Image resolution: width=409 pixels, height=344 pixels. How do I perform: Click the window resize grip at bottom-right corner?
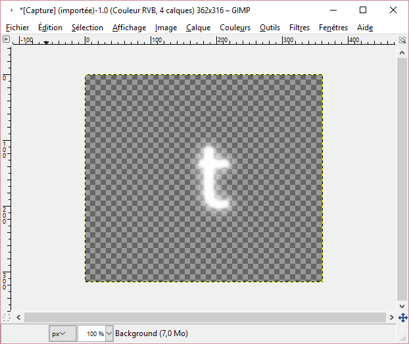point(403,338)
